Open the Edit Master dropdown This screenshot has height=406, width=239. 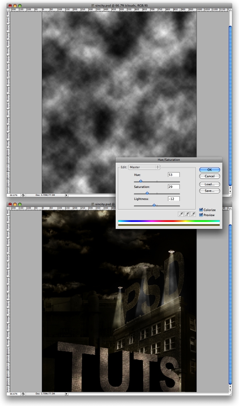(144, 167)
